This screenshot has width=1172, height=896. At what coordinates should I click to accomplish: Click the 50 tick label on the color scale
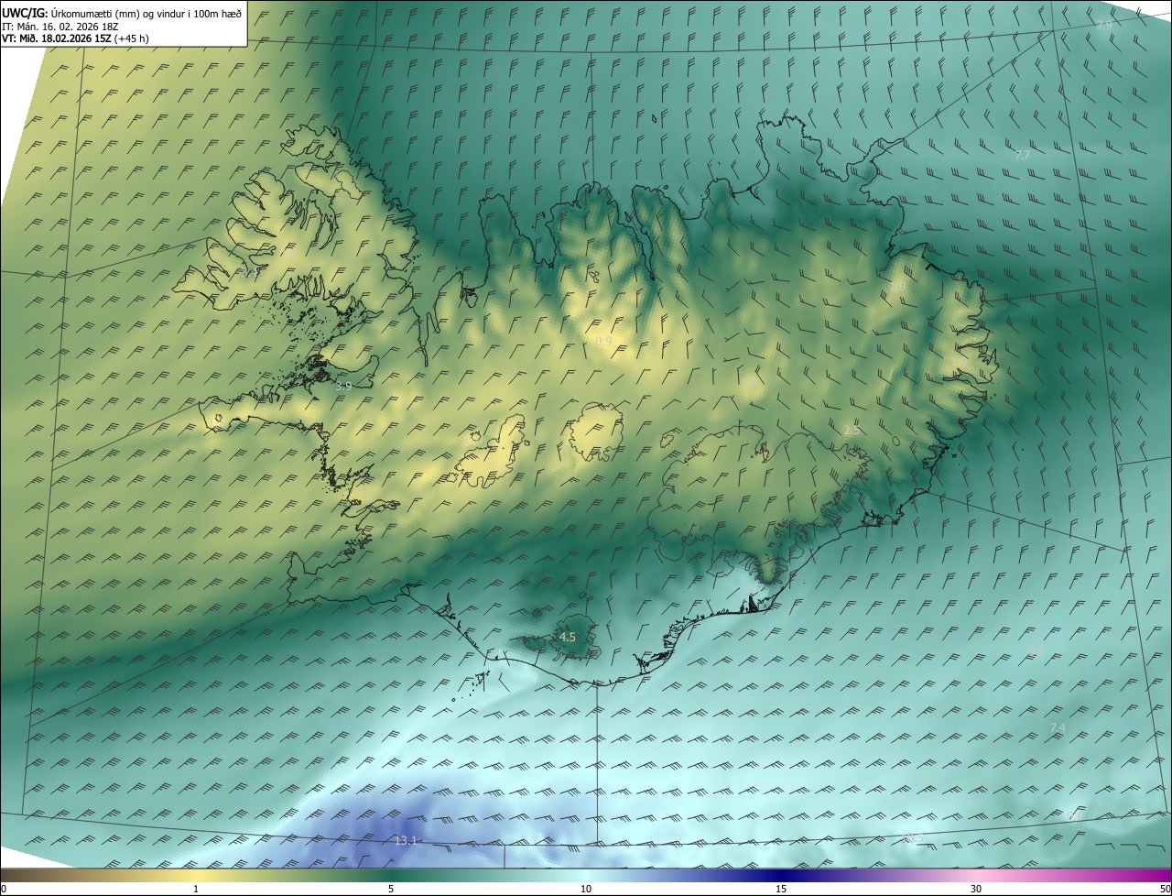[x=1165, y=889]
